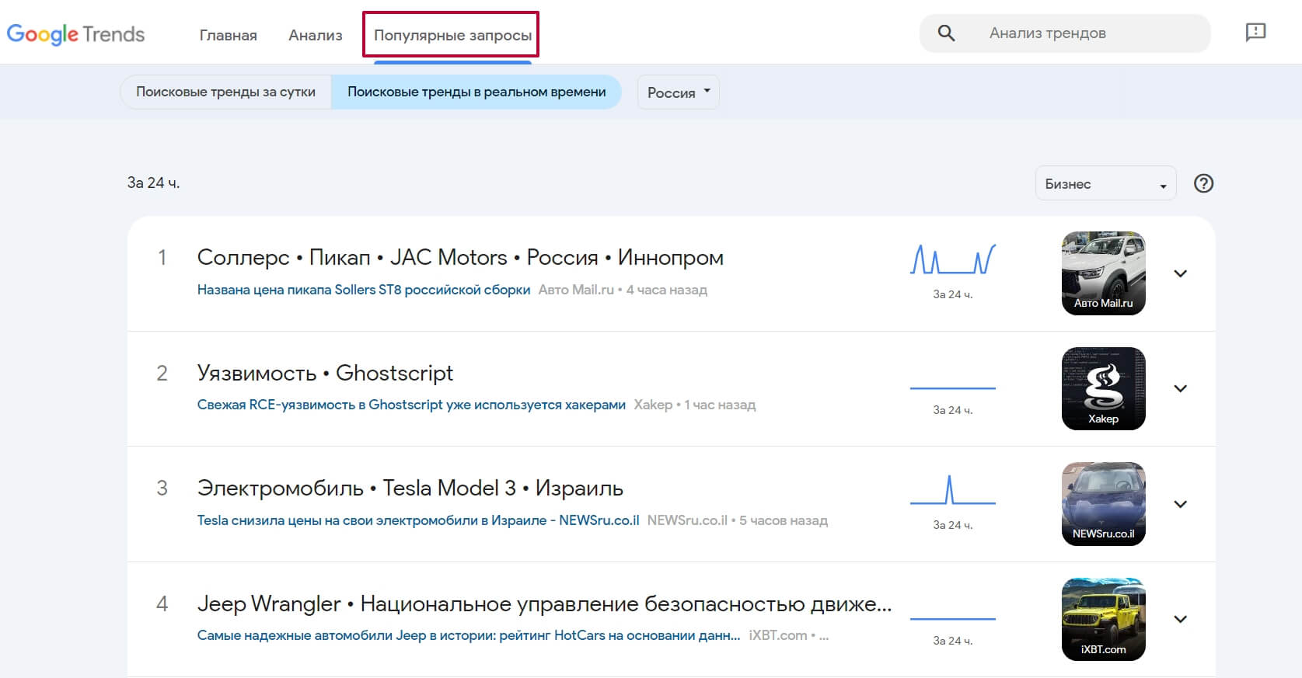1302x678 pixels.
Task: Click the Анализ трендов search field
Action: 1064,33
